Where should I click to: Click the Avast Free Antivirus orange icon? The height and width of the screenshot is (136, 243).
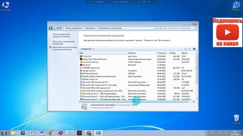pos(81,62)
